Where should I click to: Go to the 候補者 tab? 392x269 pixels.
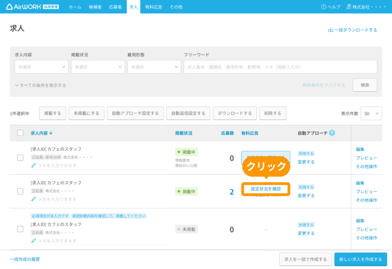95,7
